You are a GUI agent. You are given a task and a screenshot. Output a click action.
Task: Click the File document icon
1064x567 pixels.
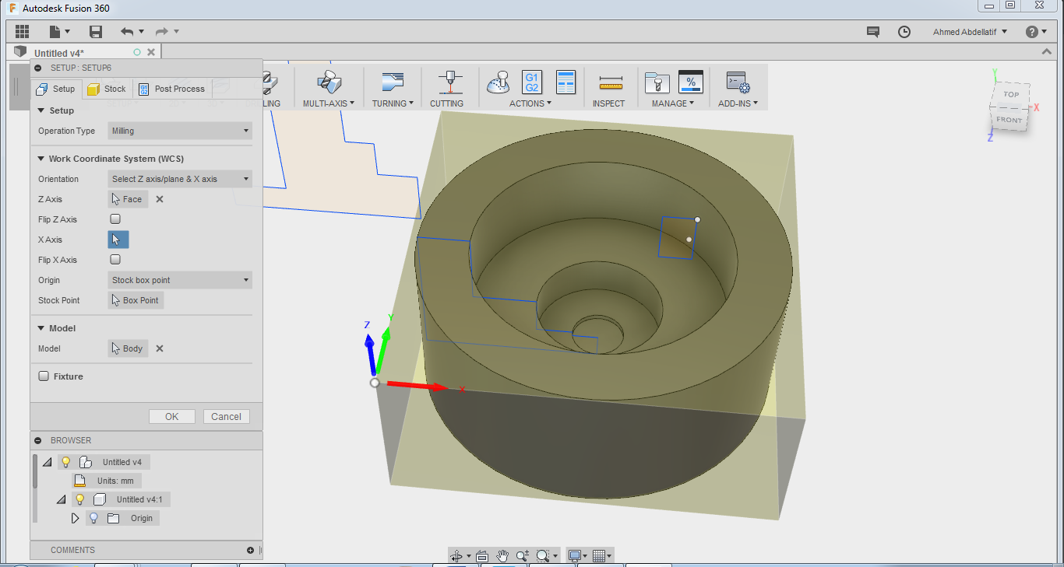click(x=55, y=32)
